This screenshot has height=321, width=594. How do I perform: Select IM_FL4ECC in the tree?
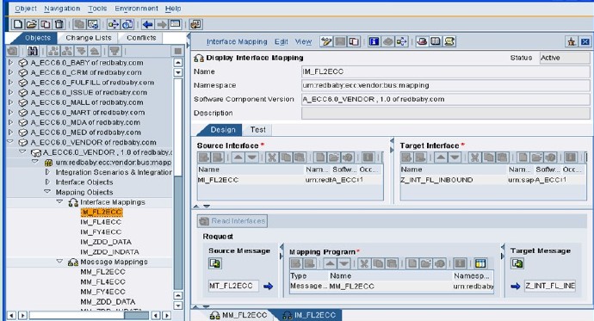tap(101, 222)
